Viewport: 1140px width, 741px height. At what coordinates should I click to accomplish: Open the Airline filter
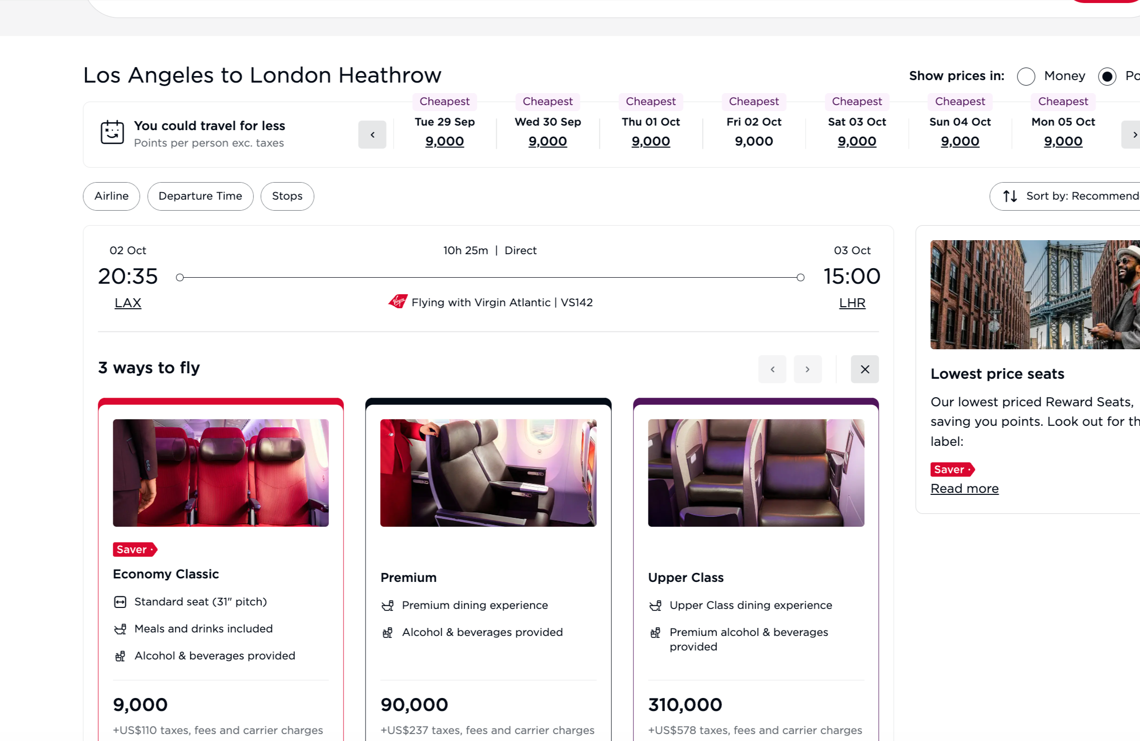pos(111,196)
